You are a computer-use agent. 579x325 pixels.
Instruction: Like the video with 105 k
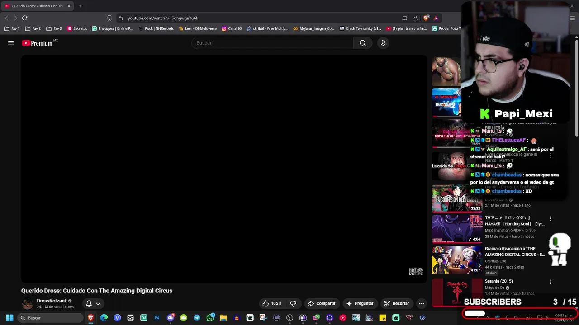[x=272, y=303]
